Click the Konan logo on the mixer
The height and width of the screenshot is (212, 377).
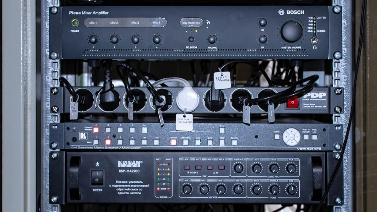[x=130, y=163]
